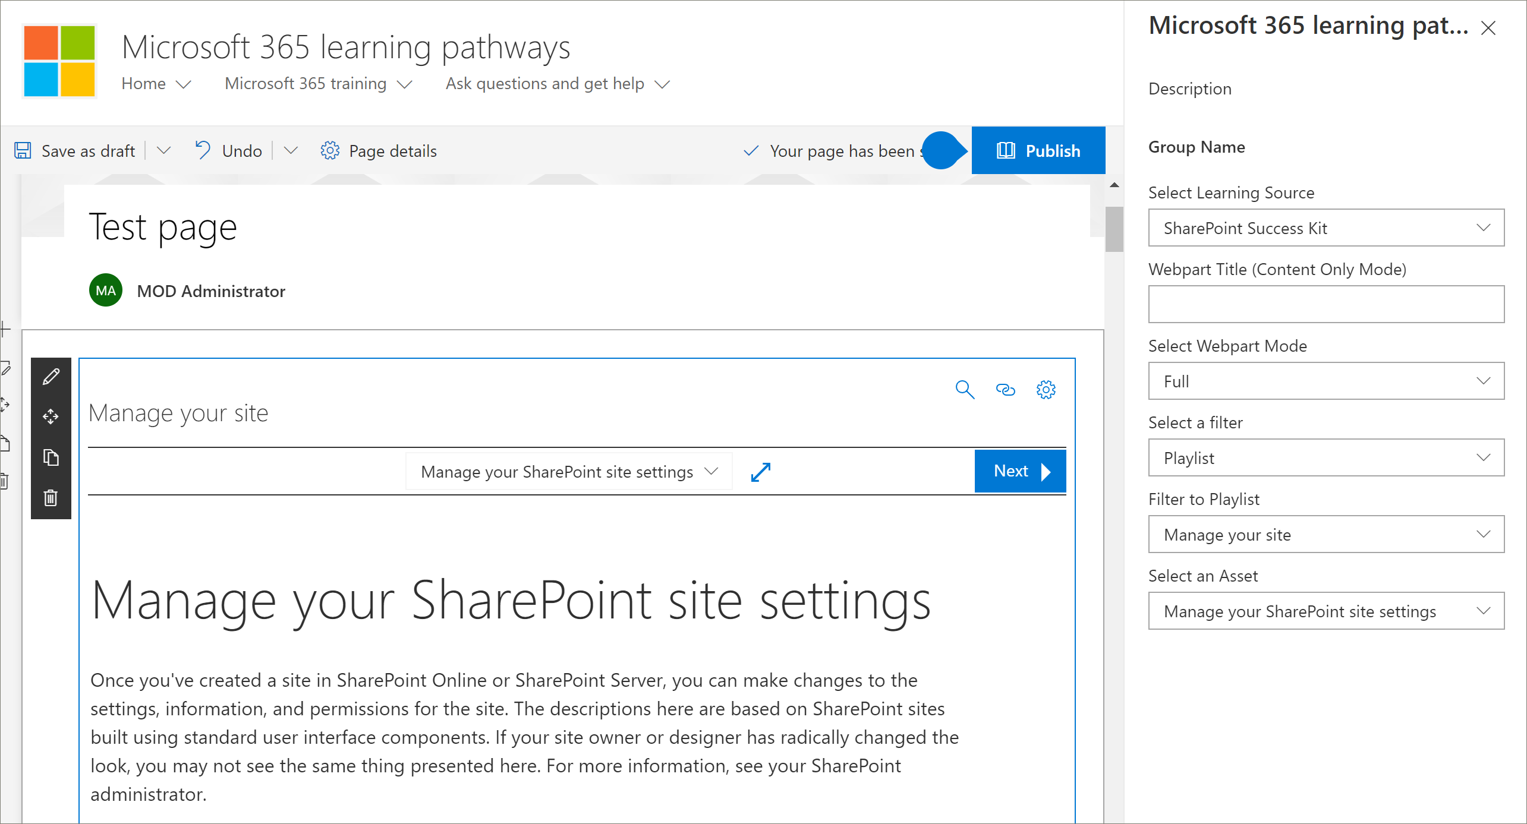Open the web part settings gear icon

1046,390
